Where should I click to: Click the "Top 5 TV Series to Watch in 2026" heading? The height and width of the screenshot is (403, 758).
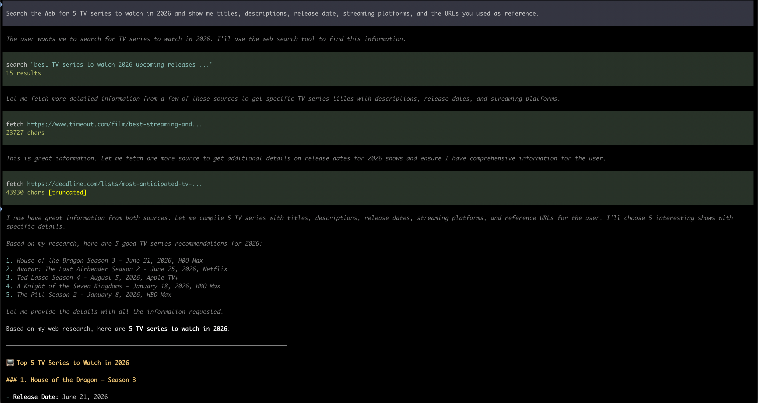pyautogui.click(x=73, y=363)
